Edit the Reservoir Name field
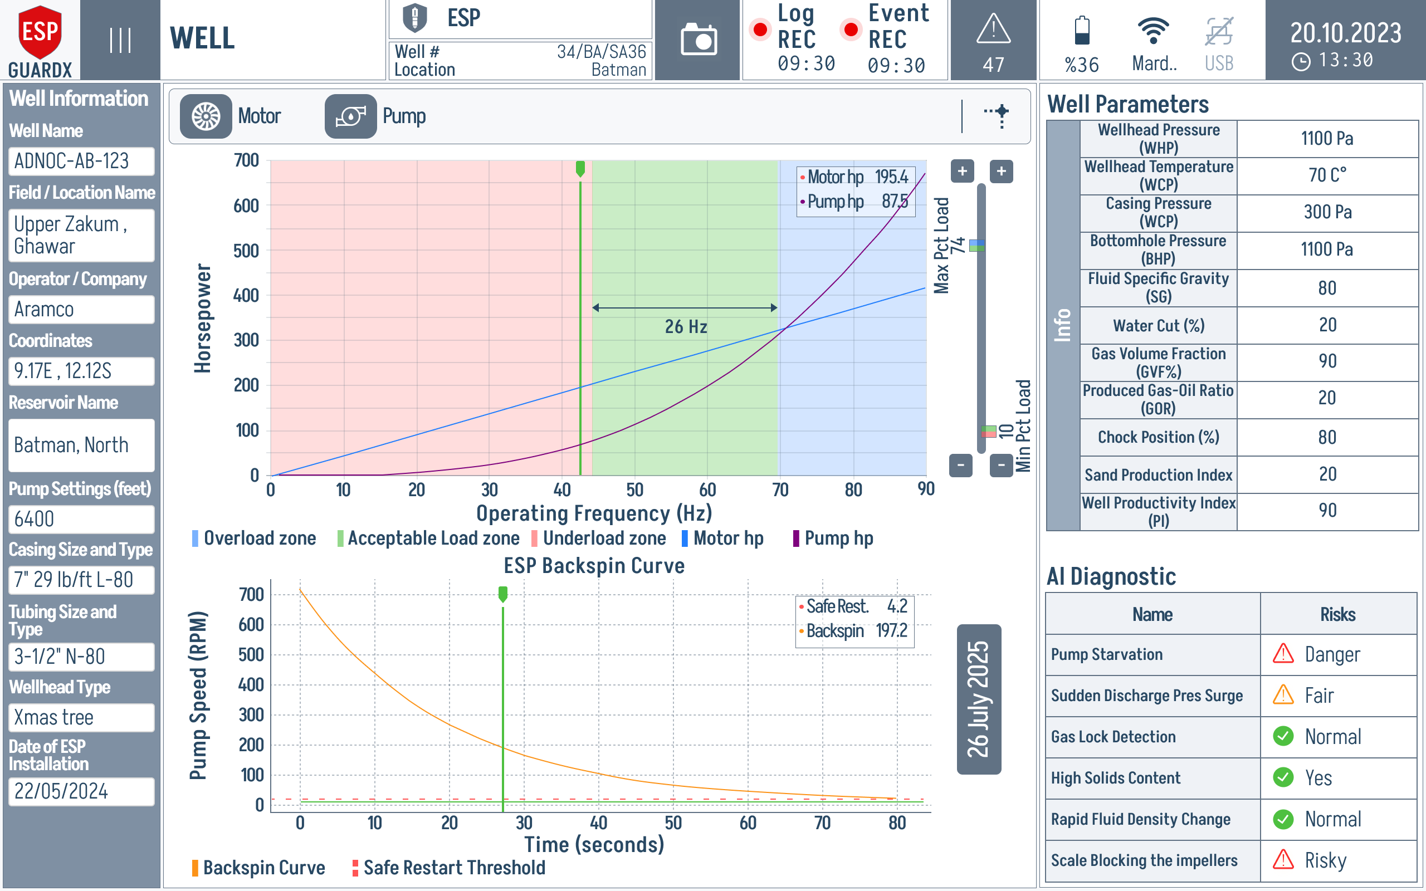The width and height of the screenshot is (1426, 891). point(81,445)
